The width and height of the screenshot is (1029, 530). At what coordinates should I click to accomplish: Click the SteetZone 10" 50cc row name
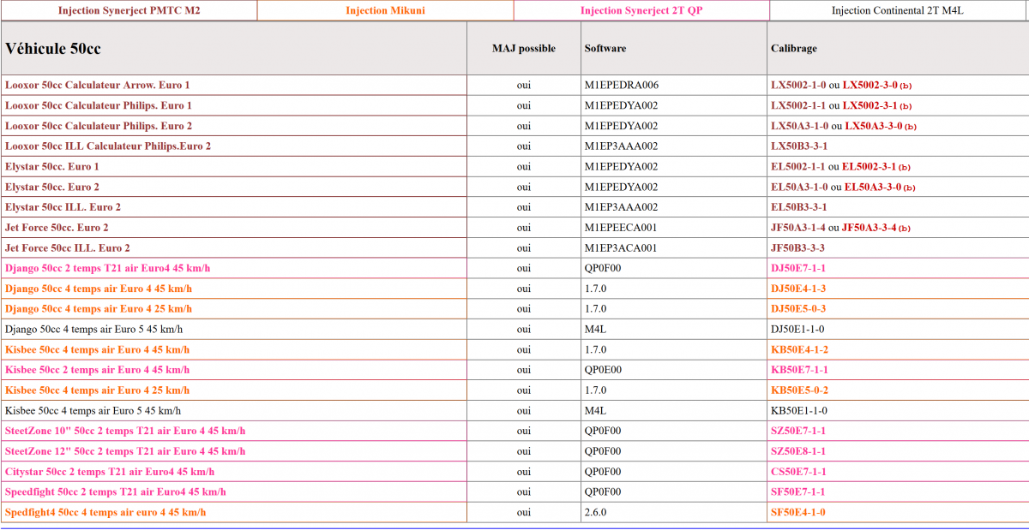point(125,431)
